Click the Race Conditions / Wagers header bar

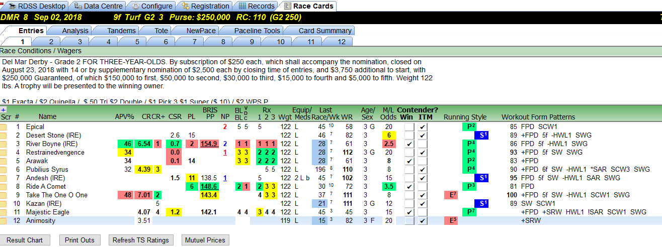pos(331,51)
